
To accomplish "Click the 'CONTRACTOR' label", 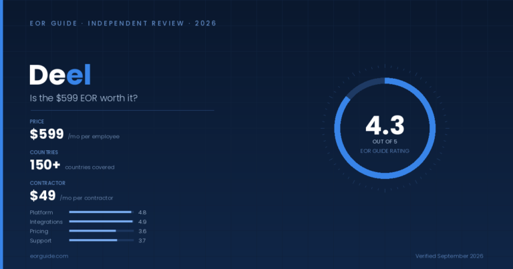I will coord(48,183).
